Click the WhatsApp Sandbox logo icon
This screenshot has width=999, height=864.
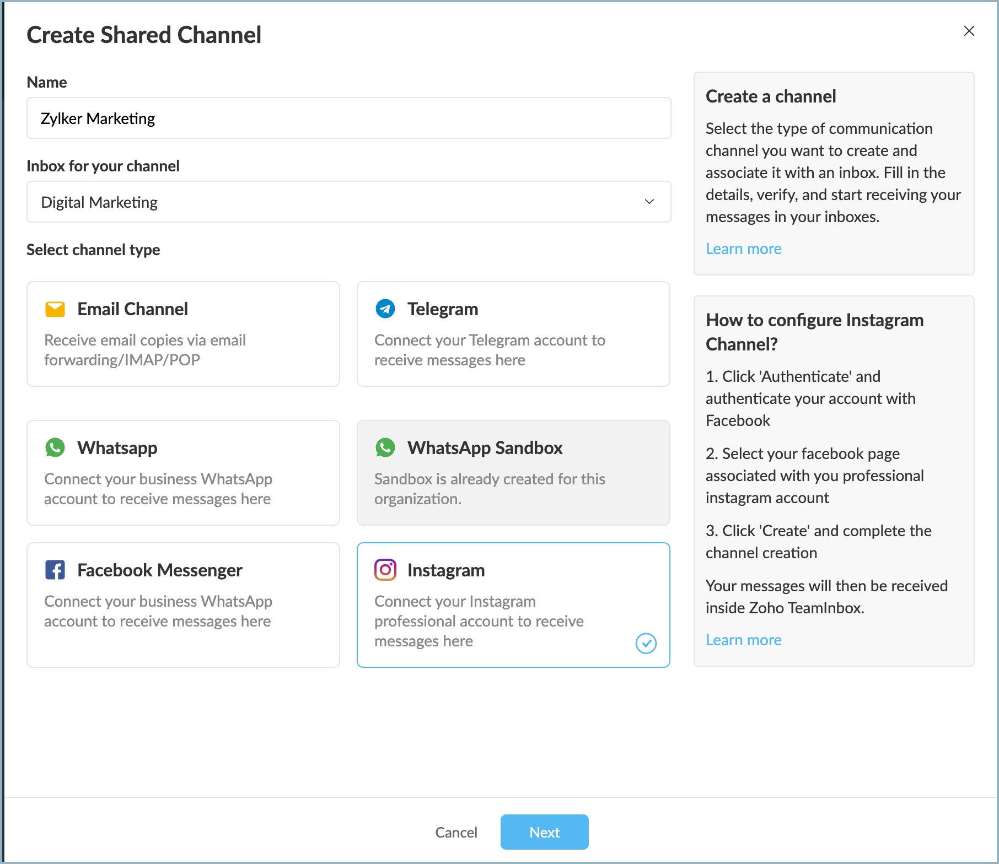385,448
